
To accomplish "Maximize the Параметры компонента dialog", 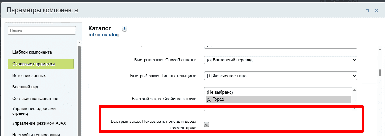I will coord(367,11).
